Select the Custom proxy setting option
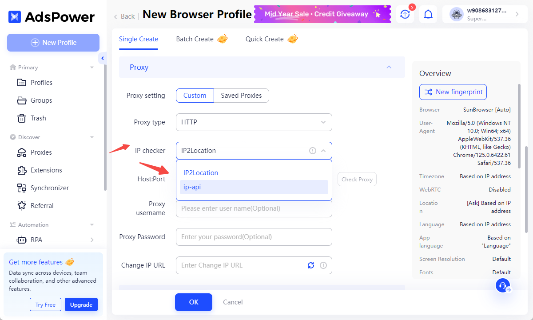 point(195,96)
